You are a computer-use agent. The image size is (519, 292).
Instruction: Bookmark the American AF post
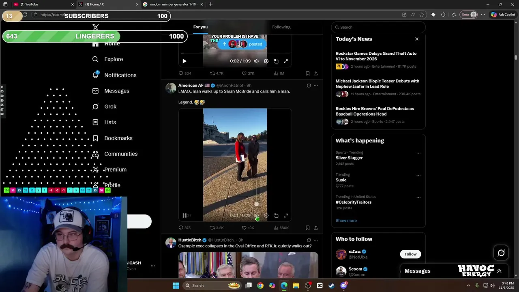[x=308, y=228]
